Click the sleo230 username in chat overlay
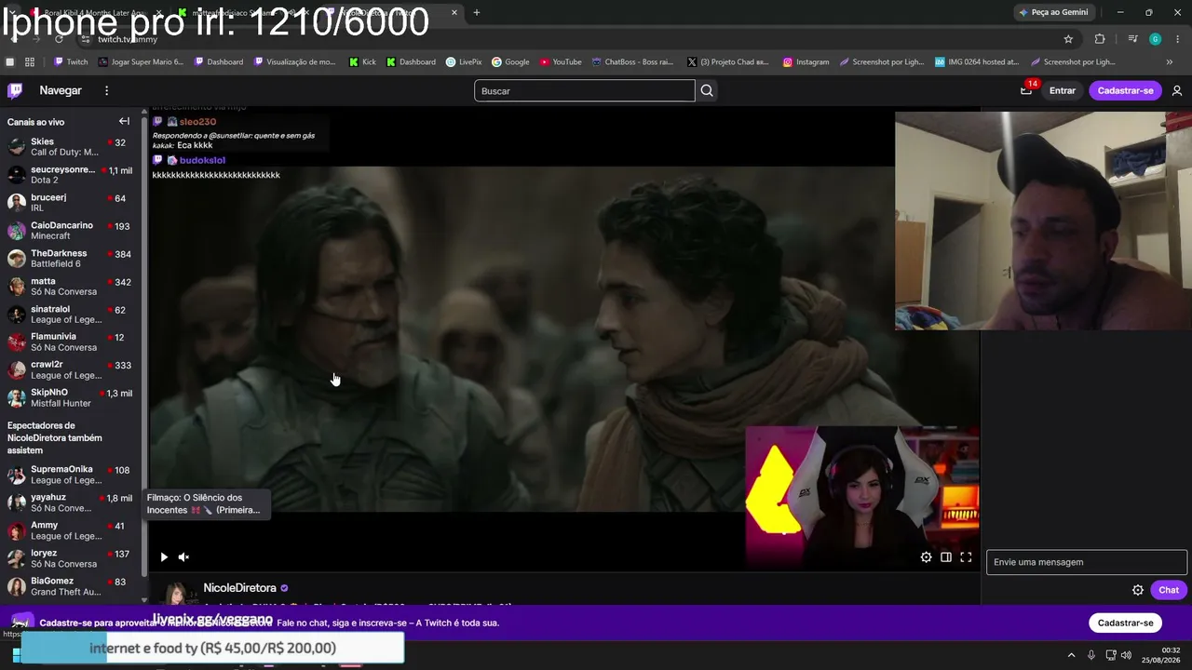 [x=197, y=122]
